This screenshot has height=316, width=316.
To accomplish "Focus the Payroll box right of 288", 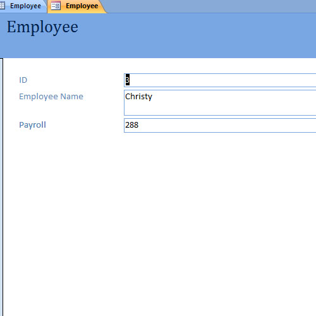I will 228,125.
